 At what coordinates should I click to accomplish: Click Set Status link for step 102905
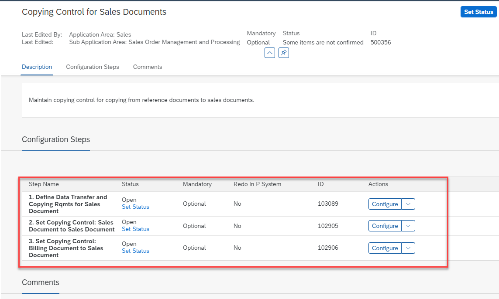point(135,229)
